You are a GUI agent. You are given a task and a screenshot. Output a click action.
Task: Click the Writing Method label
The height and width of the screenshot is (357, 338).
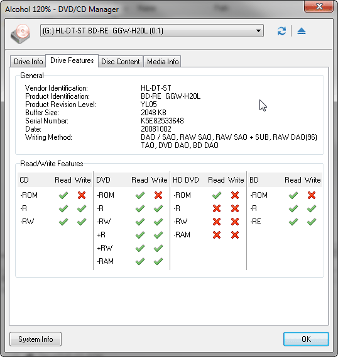tap(48, 137)
